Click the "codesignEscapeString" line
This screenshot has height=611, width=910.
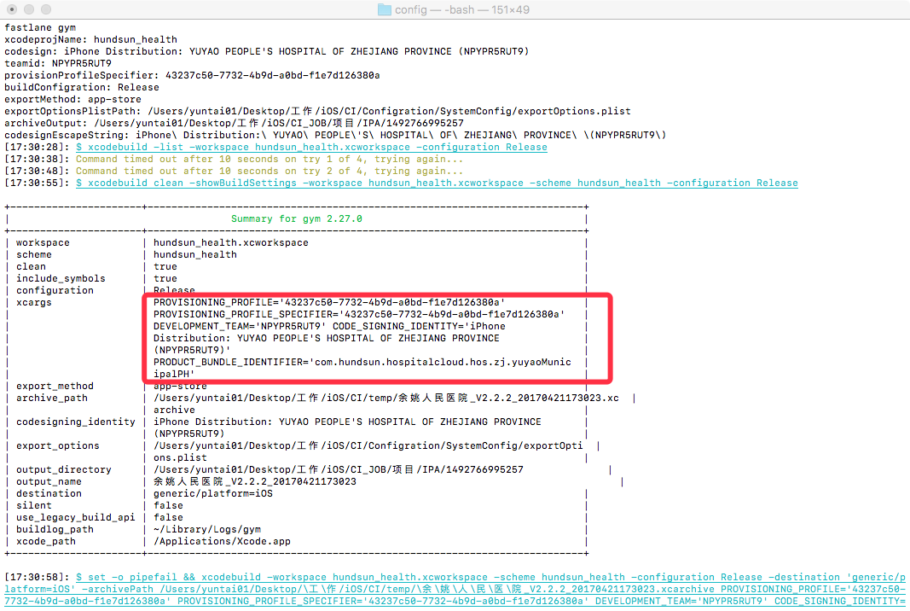point(335,136)
